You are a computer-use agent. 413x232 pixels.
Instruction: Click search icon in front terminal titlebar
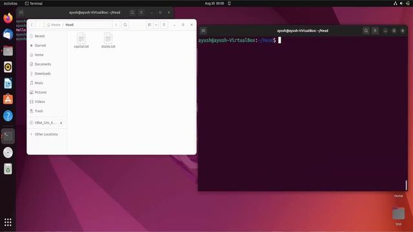(366, 31)
